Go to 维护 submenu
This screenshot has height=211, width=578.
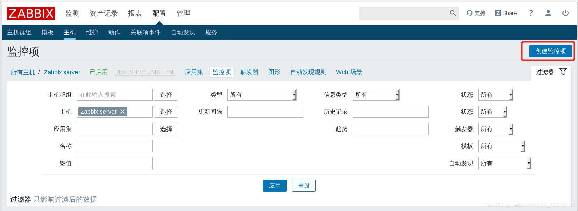tap(92, 32)
